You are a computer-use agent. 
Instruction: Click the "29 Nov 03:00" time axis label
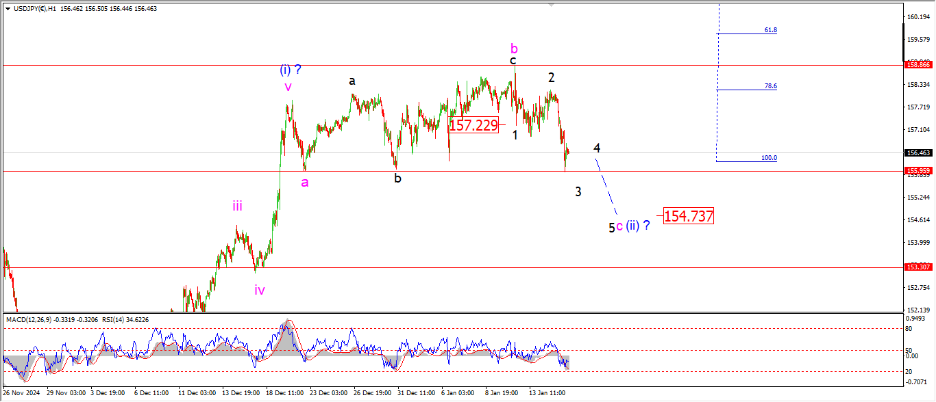66,393
